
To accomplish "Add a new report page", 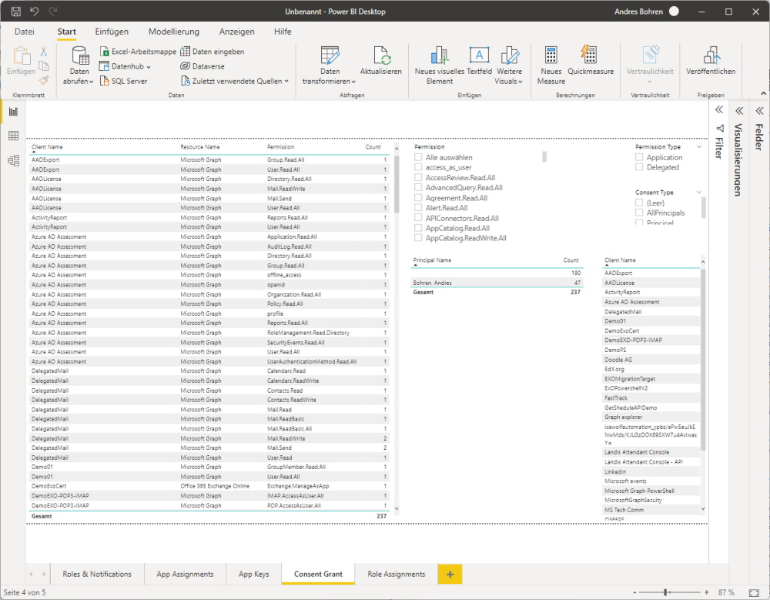I will click(450, 574).
